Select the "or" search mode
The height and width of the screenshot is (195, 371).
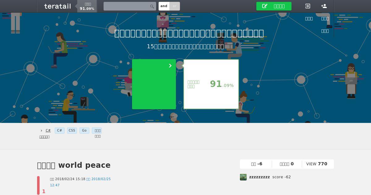tap(175, 6)
